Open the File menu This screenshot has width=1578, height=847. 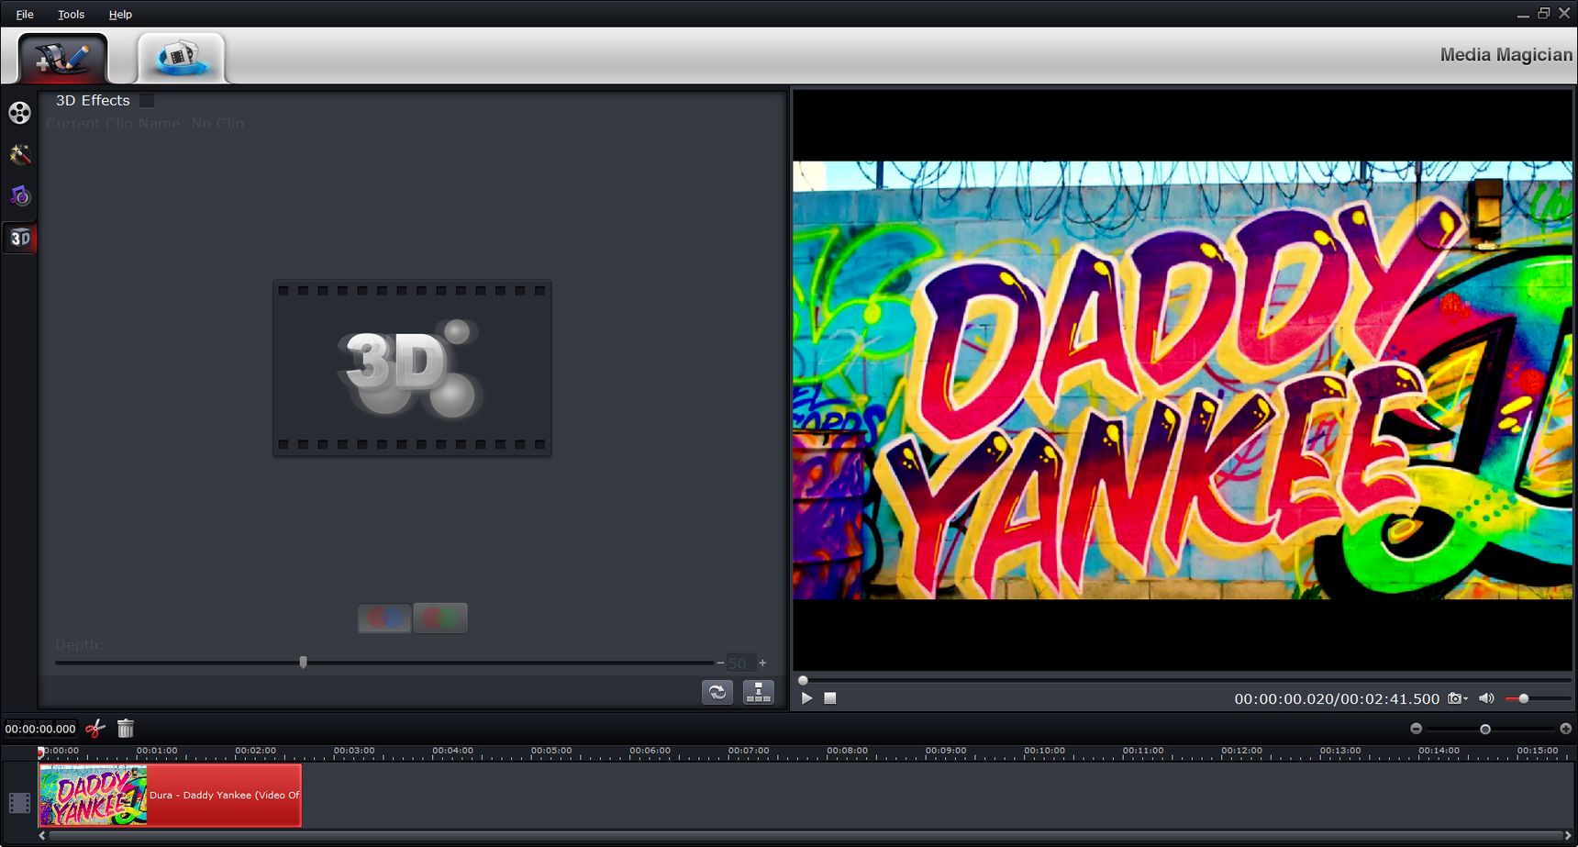click(25, 14)
